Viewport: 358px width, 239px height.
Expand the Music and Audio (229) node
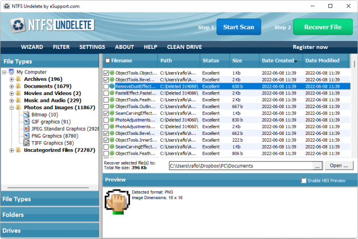pos(11,101)
